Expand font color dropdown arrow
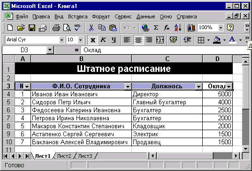 point(240,40)
